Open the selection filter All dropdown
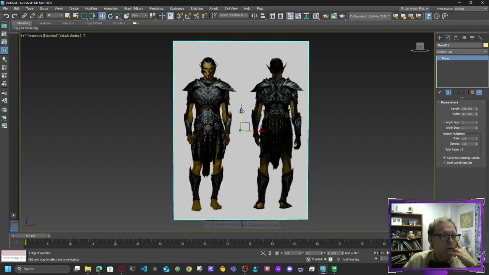 click(55, 16)
